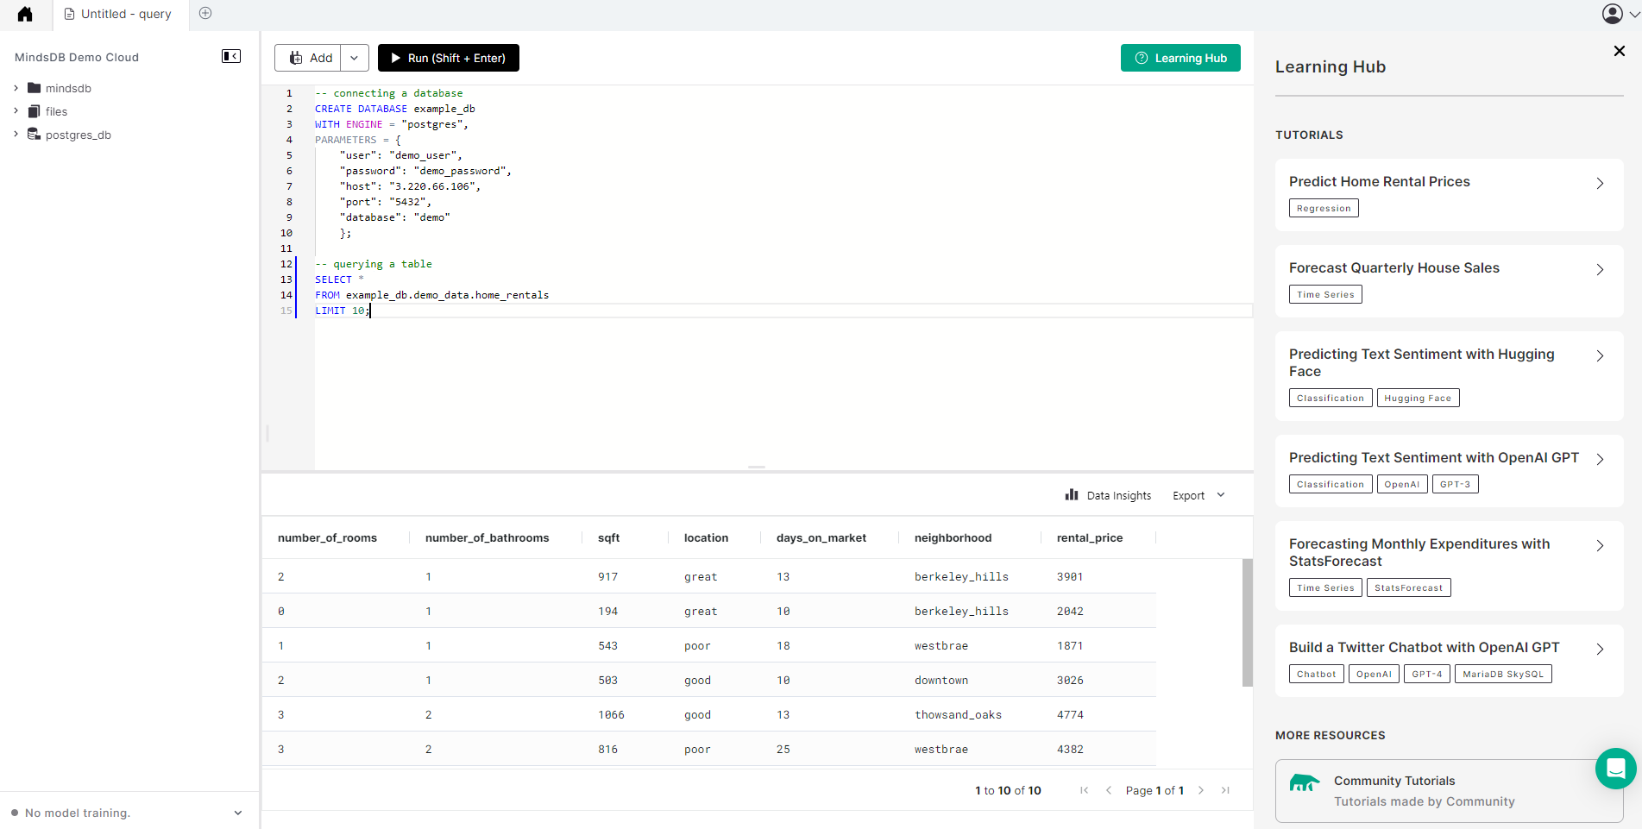Sort by days_on_market column
This screenshot has width=1642, height=829.
pyautogui.click(x=821, y=537)
